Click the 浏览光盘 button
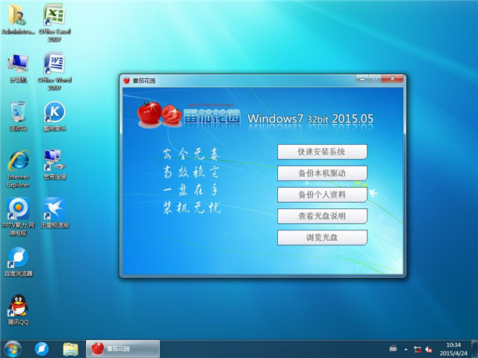Screen dimensions: 478x358 (322, 237)
